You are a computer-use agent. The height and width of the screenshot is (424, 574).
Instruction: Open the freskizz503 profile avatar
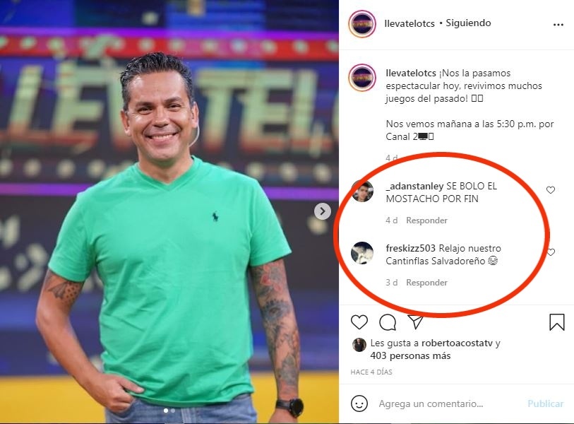pyautogui.click(x=362, y=253)
